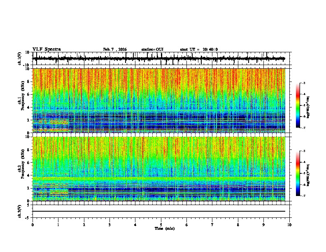Viewport: 326px width, 252px height.
Task: Click the 'VLF Spectra' title text
Action: (x=47, y=49)
